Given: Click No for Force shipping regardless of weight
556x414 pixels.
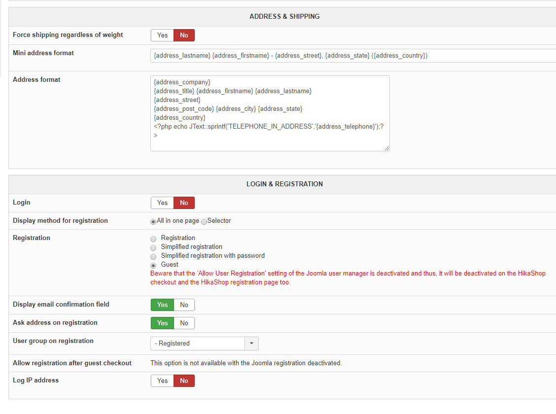Looking at the screenshot, I should (x=184, y=35).
